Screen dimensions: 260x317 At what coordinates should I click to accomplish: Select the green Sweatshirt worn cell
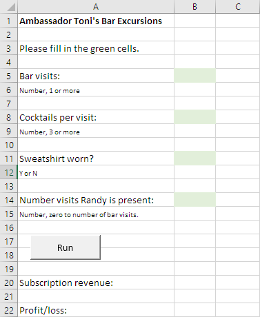click(195, 158)
